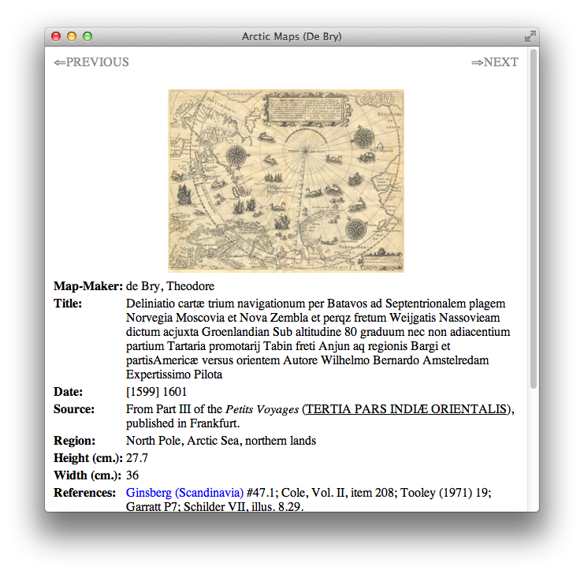Click the References field label
Viewport: 584px width, 574px height.
(x=84, y=493)
